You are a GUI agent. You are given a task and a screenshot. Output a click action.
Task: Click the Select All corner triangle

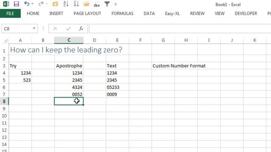(x=5, y=41)
